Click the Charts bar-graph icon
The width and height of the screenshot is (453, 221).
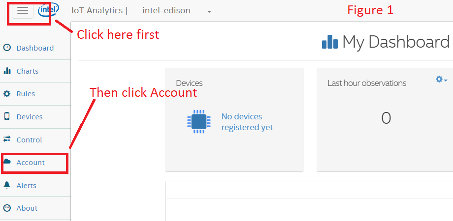(x=7, y=71)
